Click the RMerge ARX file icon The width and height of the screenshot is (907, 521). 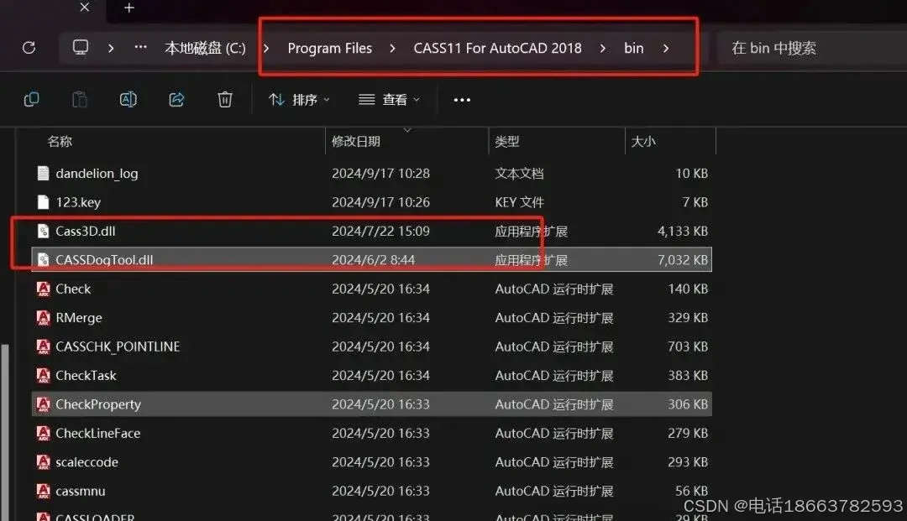(x=44, y=317)
